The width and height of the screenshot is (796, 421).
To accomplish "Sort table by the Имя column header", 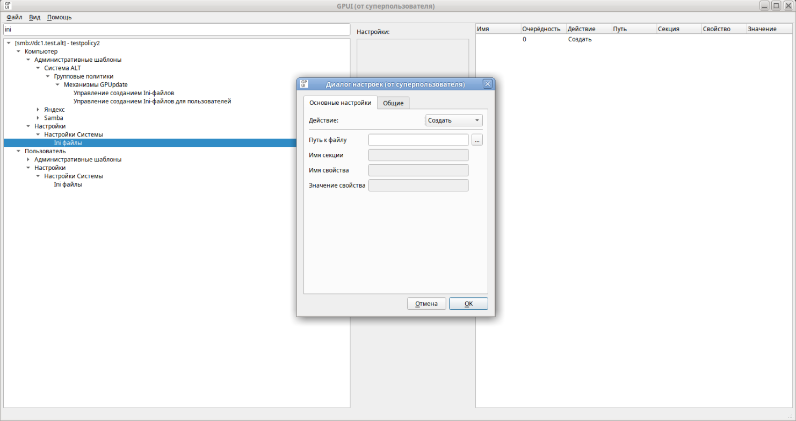I will tap(498, 29).
